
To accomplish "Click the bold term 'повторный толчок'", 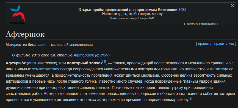I will tap(85, 63).
